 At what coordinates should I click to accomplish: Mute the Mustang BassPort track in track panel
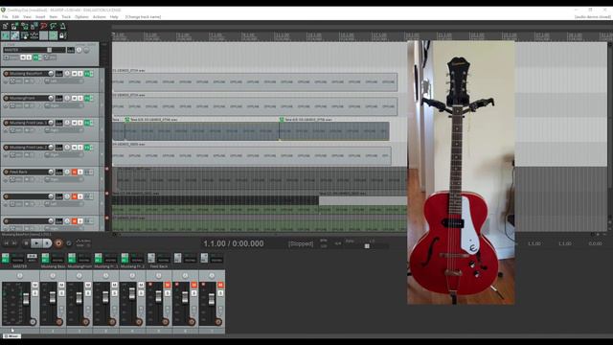coord(75,74)
